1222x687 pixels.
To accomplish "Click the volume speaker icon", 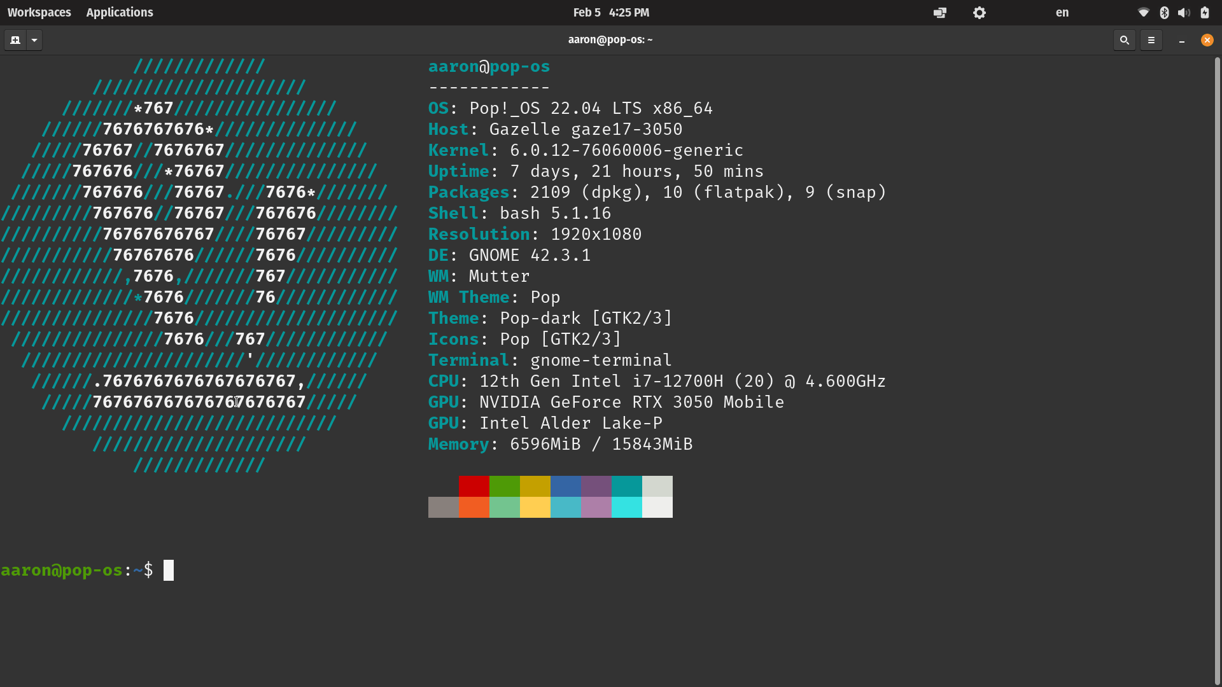I will point(1184,12).
